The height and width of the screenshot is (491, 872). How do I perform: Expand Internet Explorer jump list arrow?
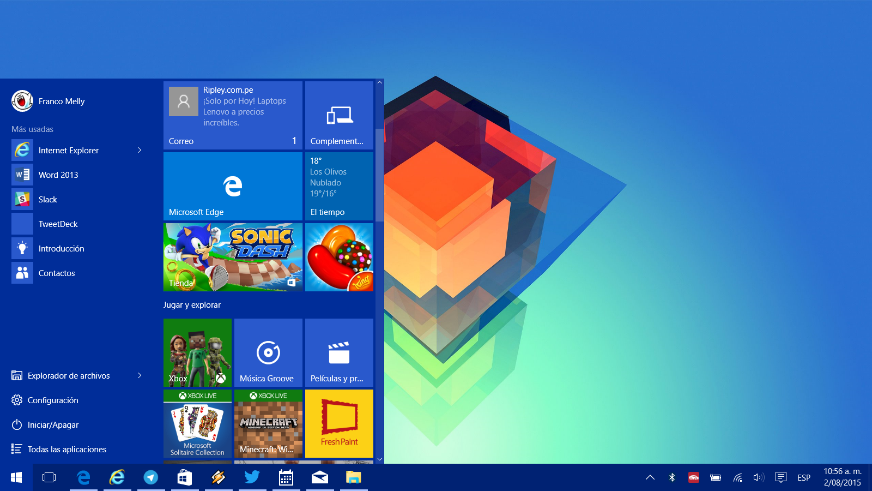click(x=140, y=150)
